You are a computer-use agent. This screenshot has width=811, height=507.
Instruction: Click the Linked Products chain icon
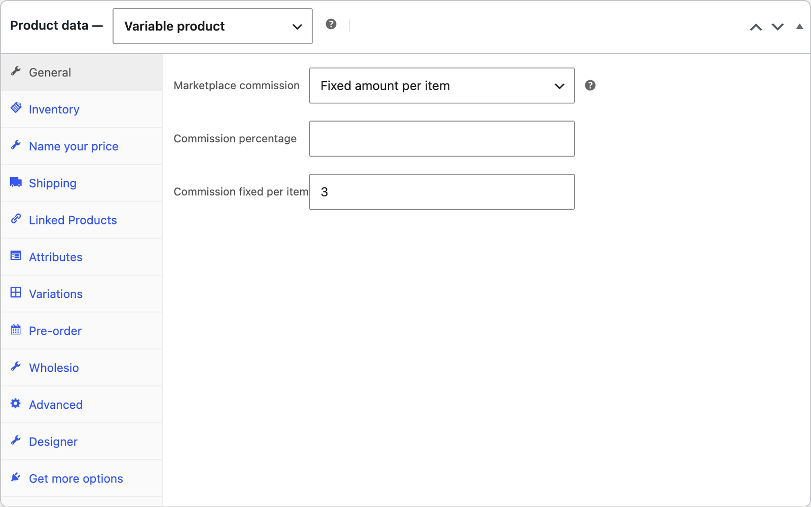click(x=16, y=219)
